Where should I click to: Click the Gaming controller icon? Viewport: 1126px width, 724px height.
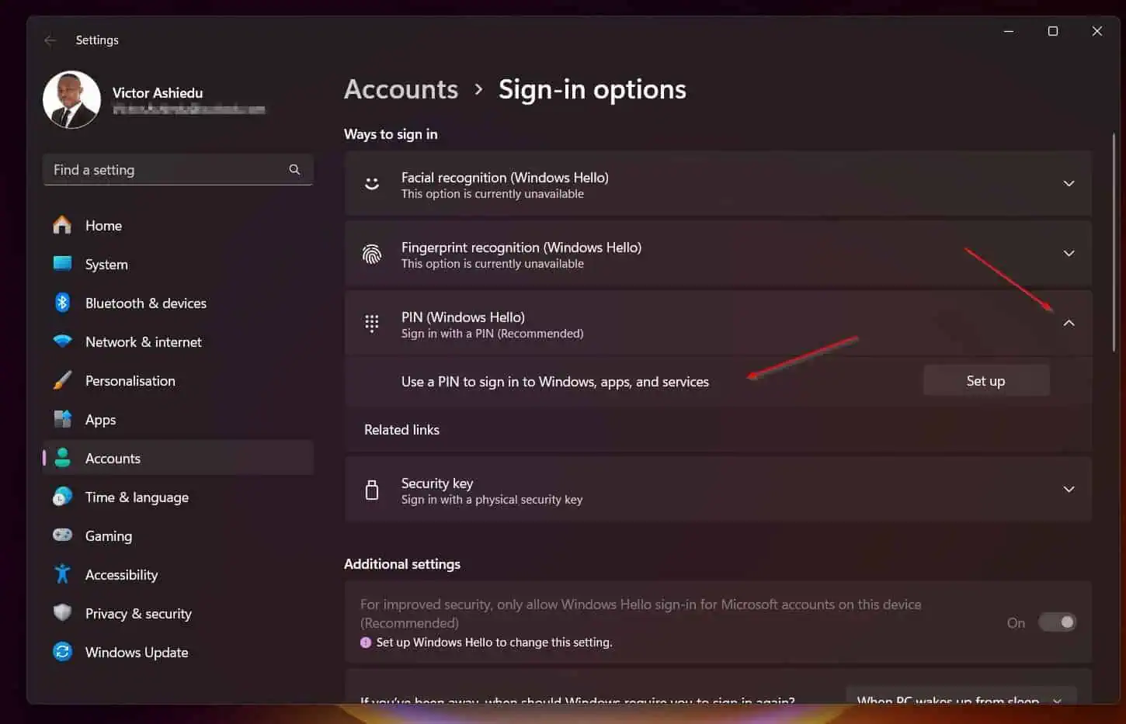[62, 535]
